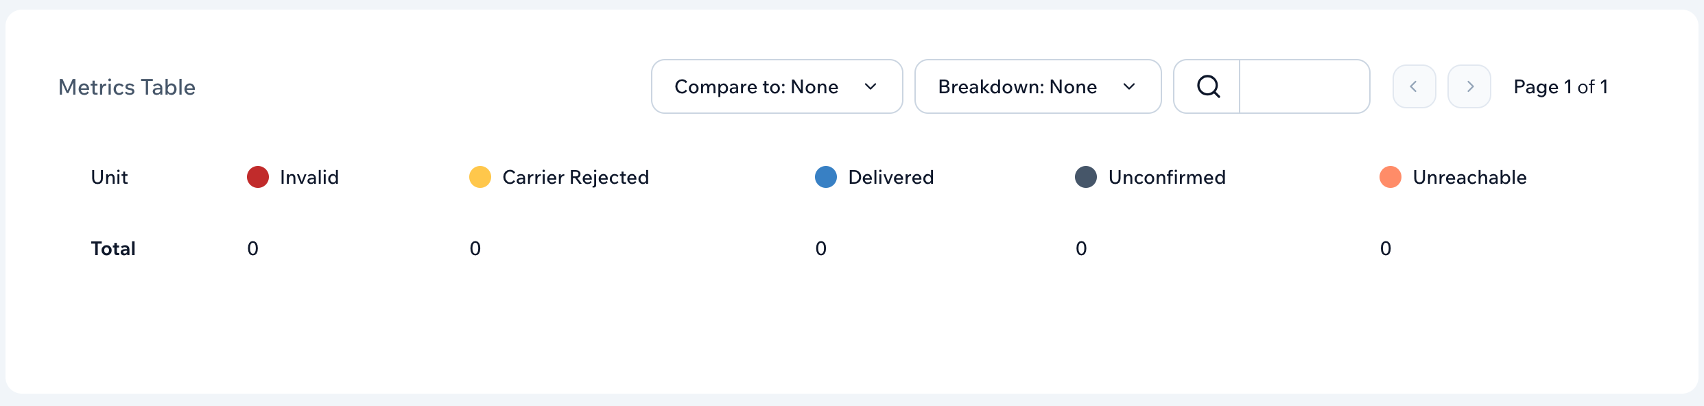Viewport: 1704px width, 406px height.
Task: Click the orange Unreachable color dot
Action: 1391,177
